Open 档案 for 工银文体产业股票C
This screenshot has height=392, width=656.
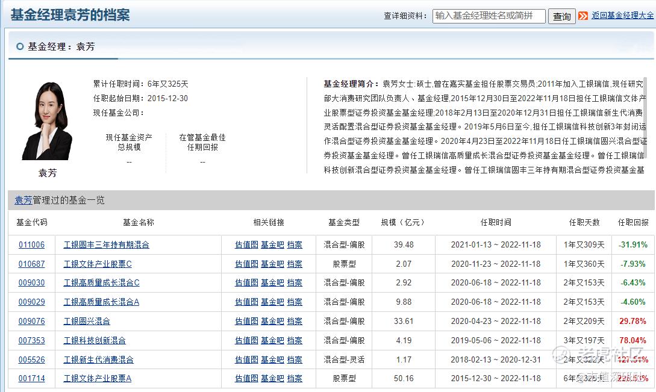[x=295, y=264]
